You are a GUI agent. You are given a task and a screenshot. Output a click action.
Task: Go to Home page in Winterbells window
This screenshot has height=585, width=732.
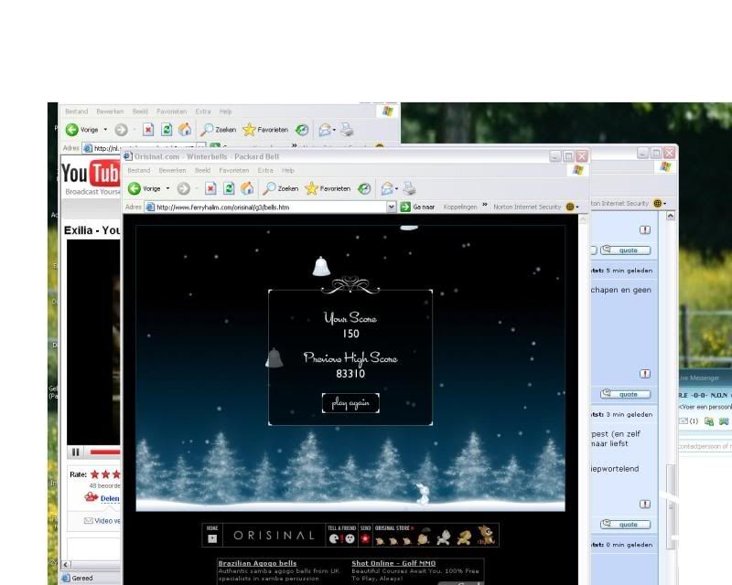(246, 188)
